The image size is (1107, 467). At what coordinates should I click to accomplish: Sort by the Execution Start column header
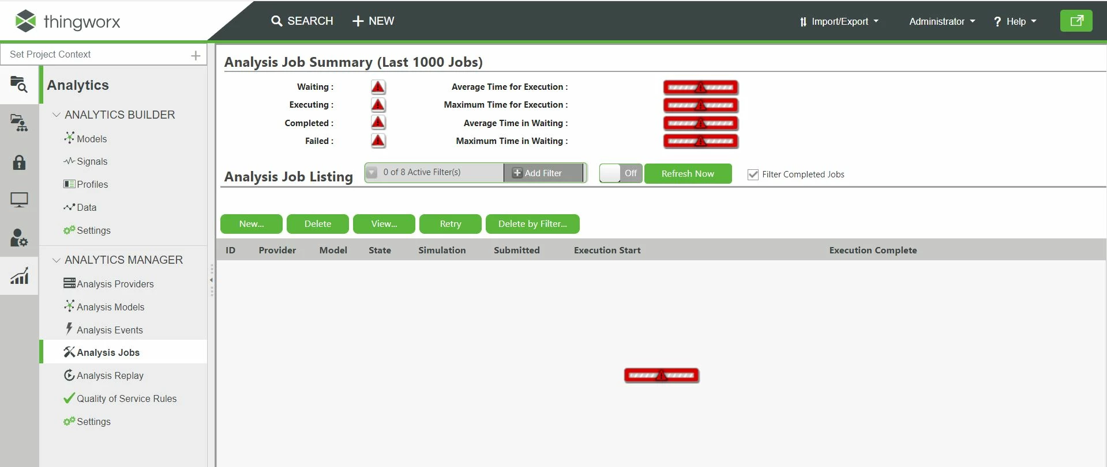[x=607, y=250]
